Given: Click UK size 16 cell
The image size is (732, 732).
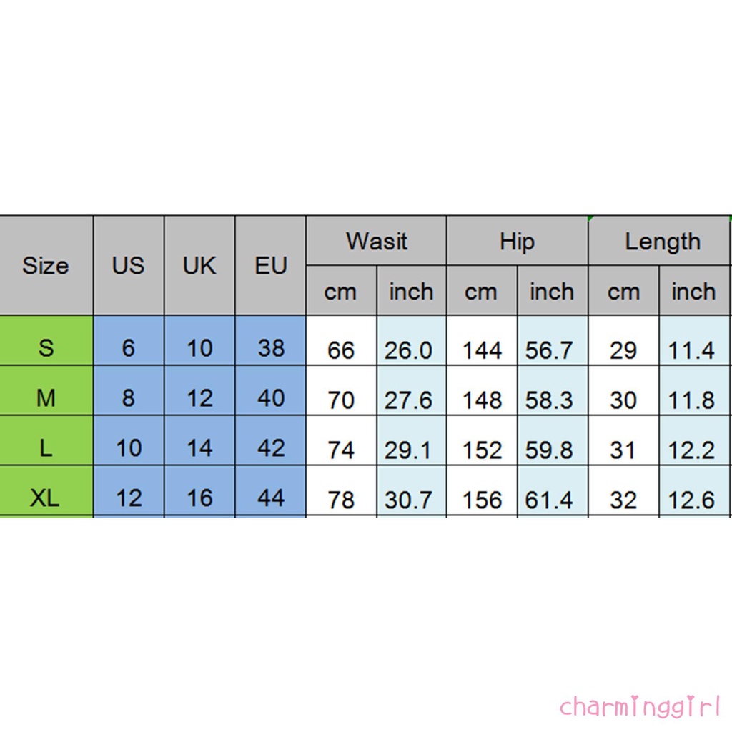Looking at the screenshot, I should coord(199,498).
